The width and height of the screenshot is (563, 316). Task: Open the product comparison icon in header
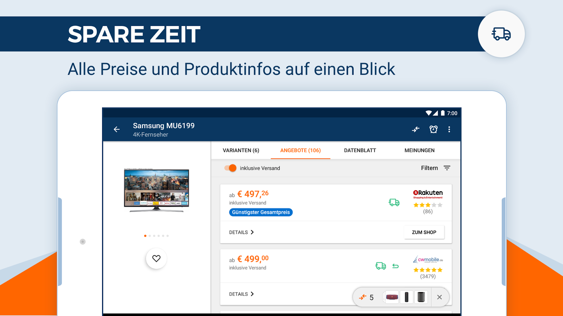(x=416, y=130)
